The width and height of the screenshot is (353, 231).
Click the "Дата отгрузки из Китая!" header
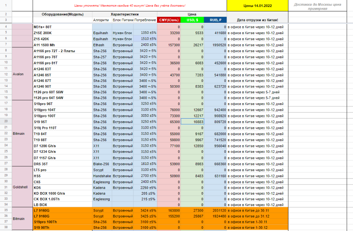(x=257, y=20)
